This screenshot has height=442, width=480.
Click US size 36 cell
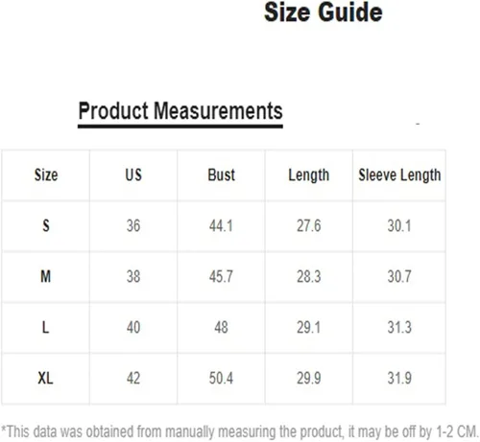(133, 225)
